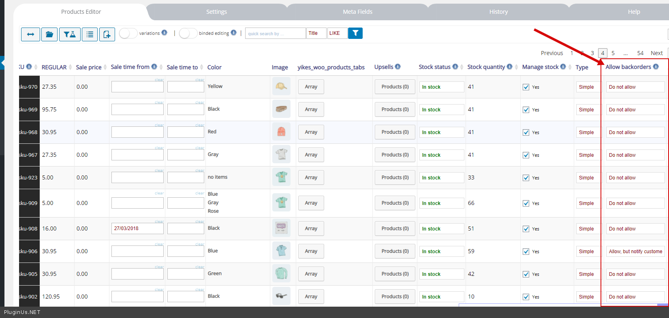Switch to the Settings tab
Image resolution: width=669 pixels, height=318 pixels.
click(216, 12)
